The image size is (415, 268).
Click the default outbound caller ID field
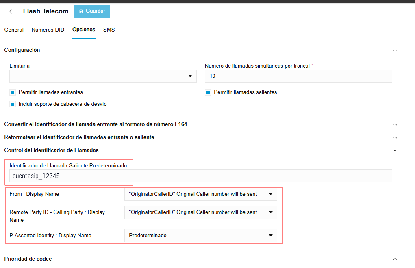[201, 176]
